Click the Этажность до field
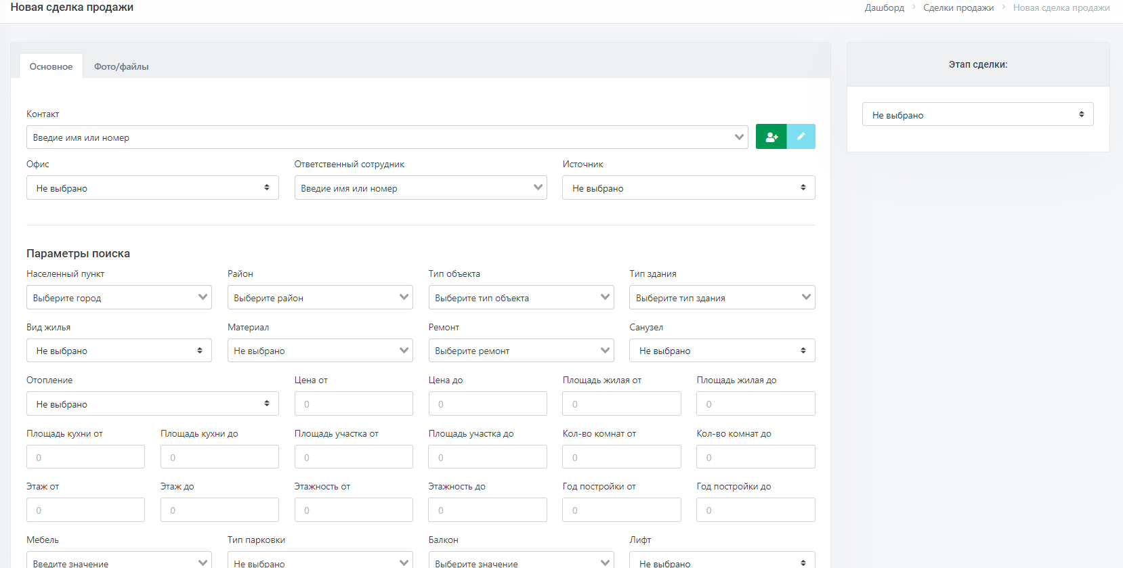The width and height of the screenshot is (1123, 568). click(x=488, y=510)
